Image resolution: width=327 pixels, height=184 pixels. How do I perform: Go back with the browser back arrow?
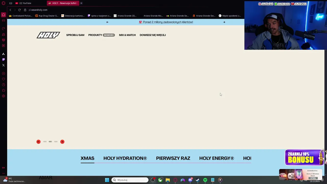click(10, 10)
